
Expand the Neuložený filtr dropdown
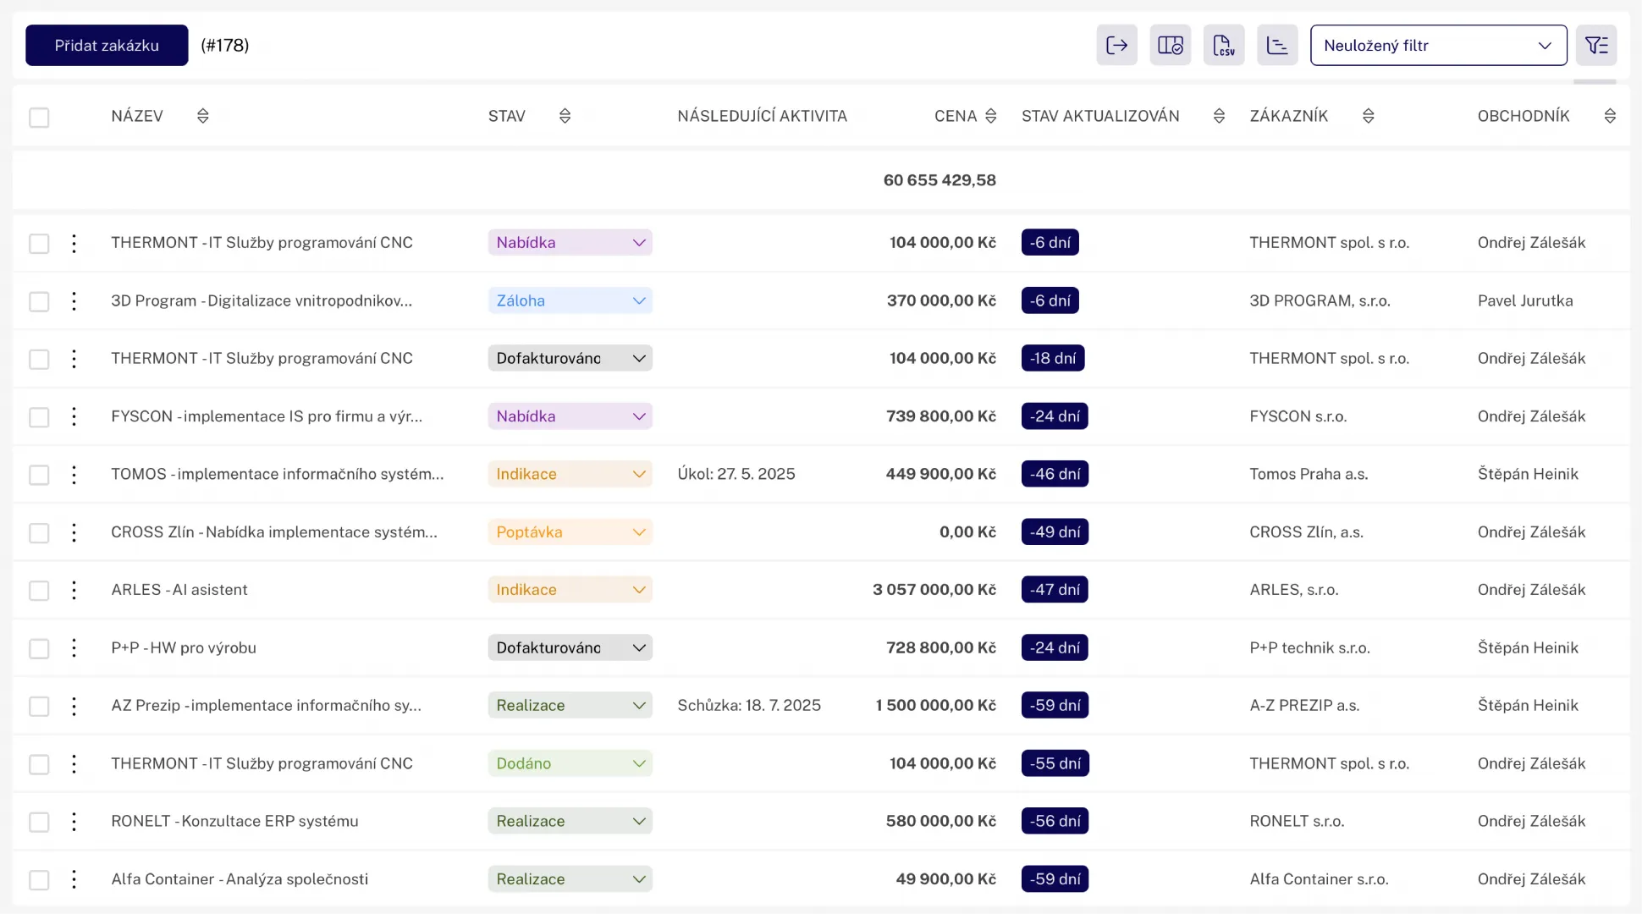click(x=1438, y=46)
